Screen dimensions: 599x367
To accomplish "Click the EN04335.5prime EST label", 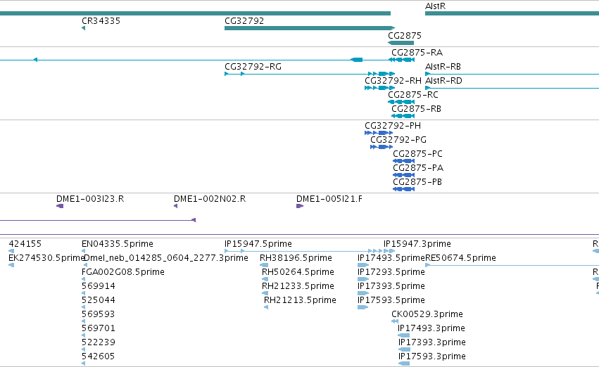I will click(x=118, y=244).
